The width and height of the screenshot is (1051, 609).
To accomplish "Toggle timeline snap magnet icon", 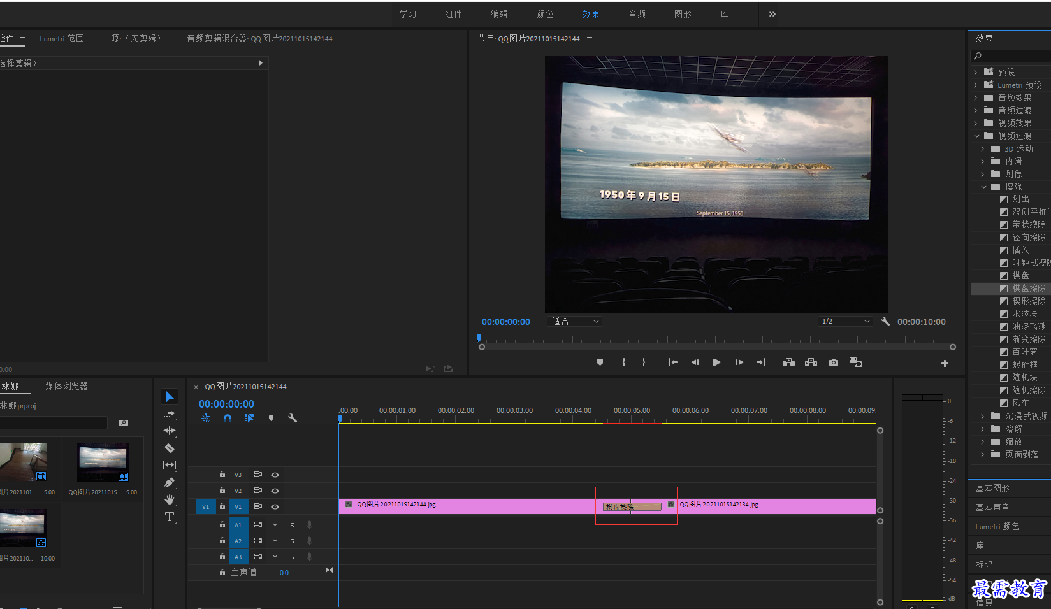I will (228, 418).
